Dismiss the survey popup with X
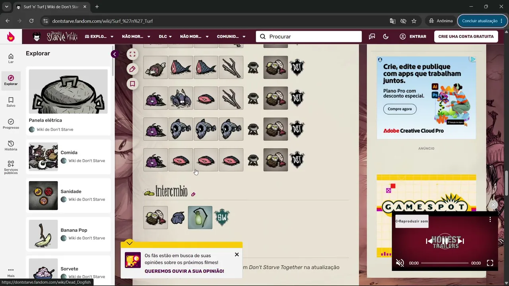The width and height of the screenshot is (509, 286). click(237, 255)
